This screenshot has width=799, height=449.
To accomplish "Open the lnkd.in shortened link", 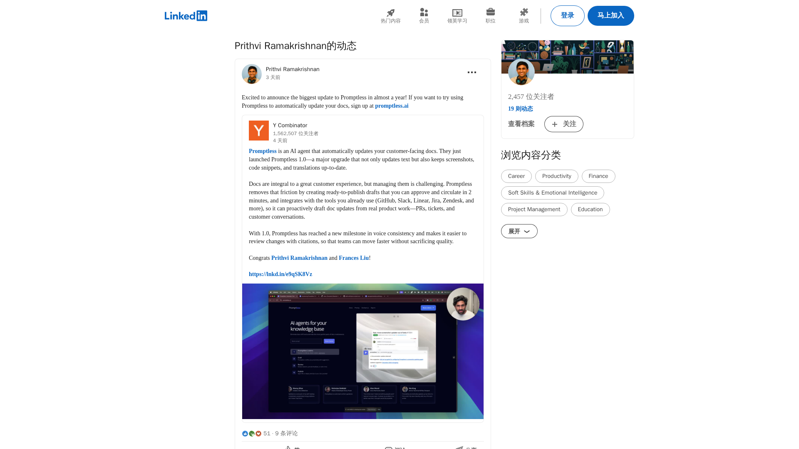I will point(280,274).
